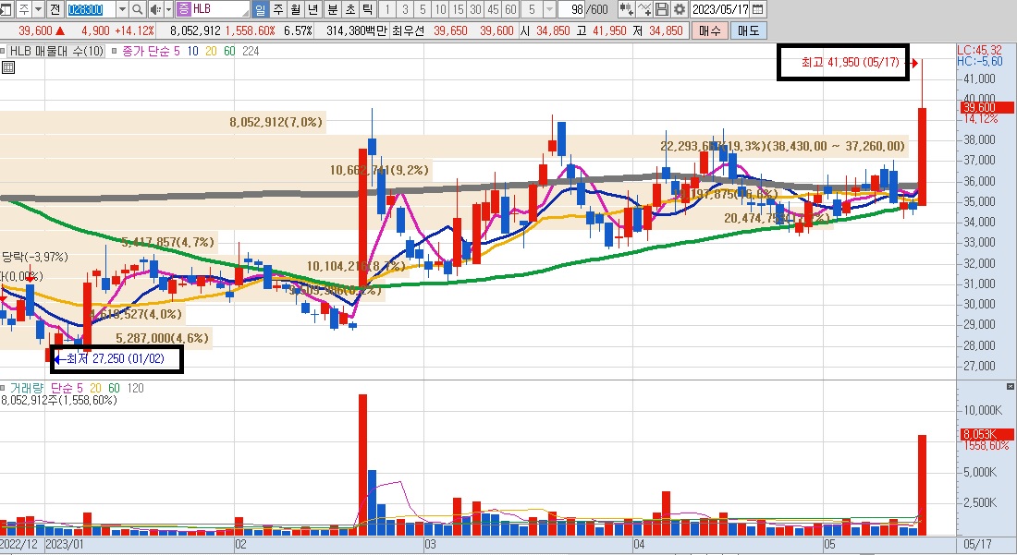This screenshot has height=555, width=1017.
Task: Click the stock search magnifier icon
Action: [x=137, y=9]
